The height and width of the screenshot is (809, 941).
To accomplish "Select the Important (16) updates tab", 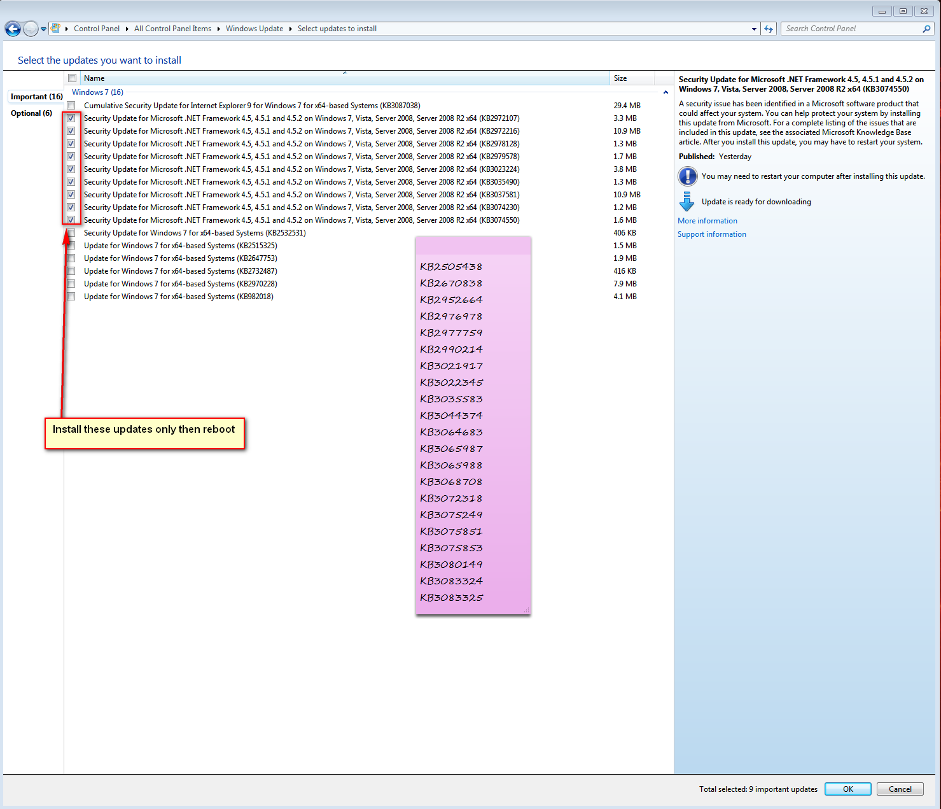I will 36,97.
